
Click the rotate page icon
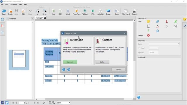[x=44, y=103]
